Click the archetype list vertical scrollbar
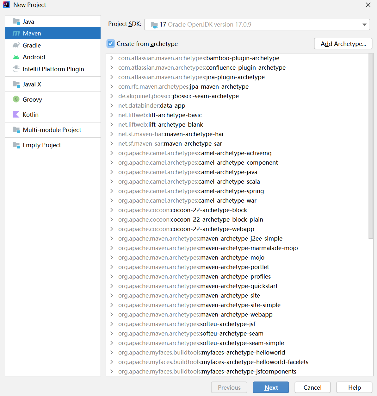The image size is (377, 396). pyautogui.click(x=371, y=146)
